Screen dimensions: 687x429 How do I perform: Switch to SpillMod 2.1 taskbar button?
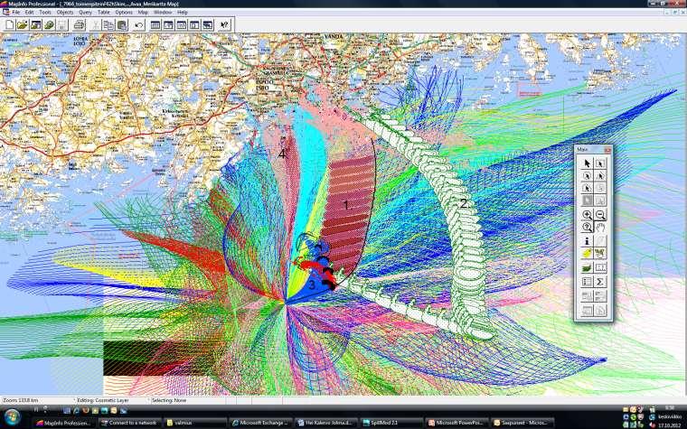391,423
